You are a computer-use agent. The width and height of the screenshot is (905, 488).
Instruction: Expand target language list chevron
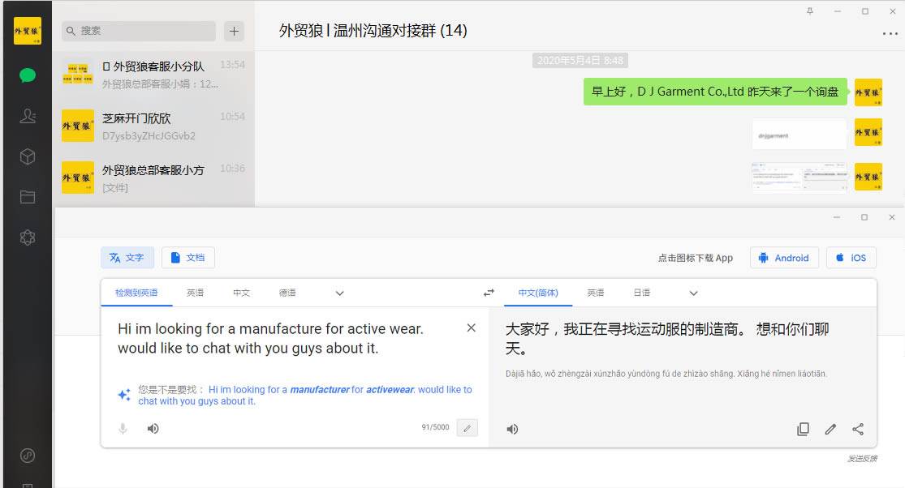pyautogui.click(x=694, y=293)
